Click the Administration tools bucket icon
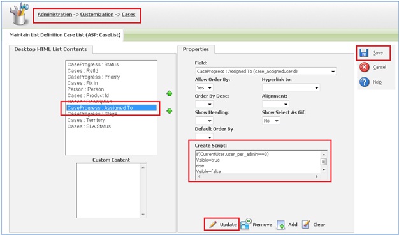Image resolution: width=399 pixels, height=235 pixels. click(18, 13)
